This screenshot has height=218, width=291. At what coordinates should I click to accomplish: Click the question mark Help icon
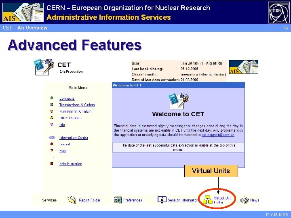[52, 151]
